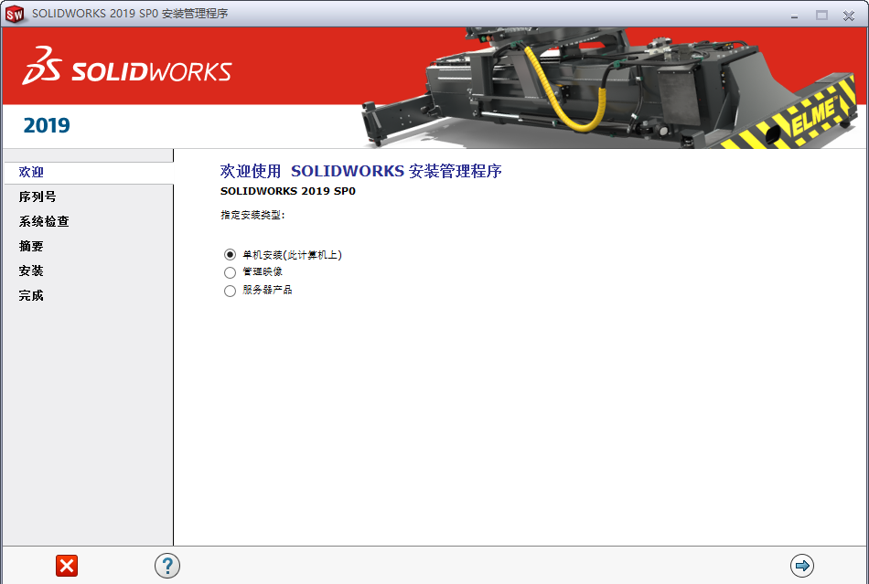The image size is (869, 584).
Task: Maximize the installer window
Action: tap(822, 16)
